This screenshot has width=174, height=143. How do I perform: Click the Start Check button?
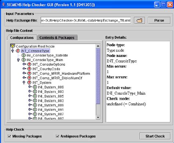(x=155, y=136)
